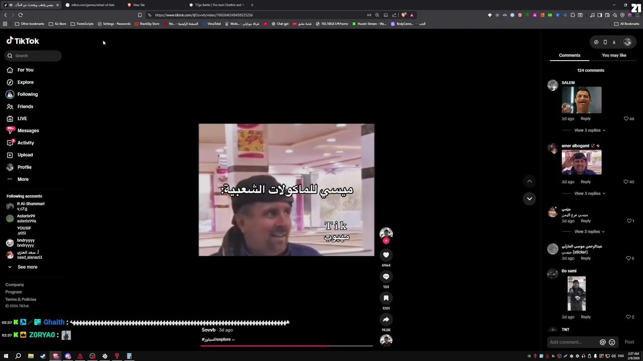Save video with bookmark icon
Image resolution: width=643 pixels, height=361 pixels.
click(x=386, y=298)
